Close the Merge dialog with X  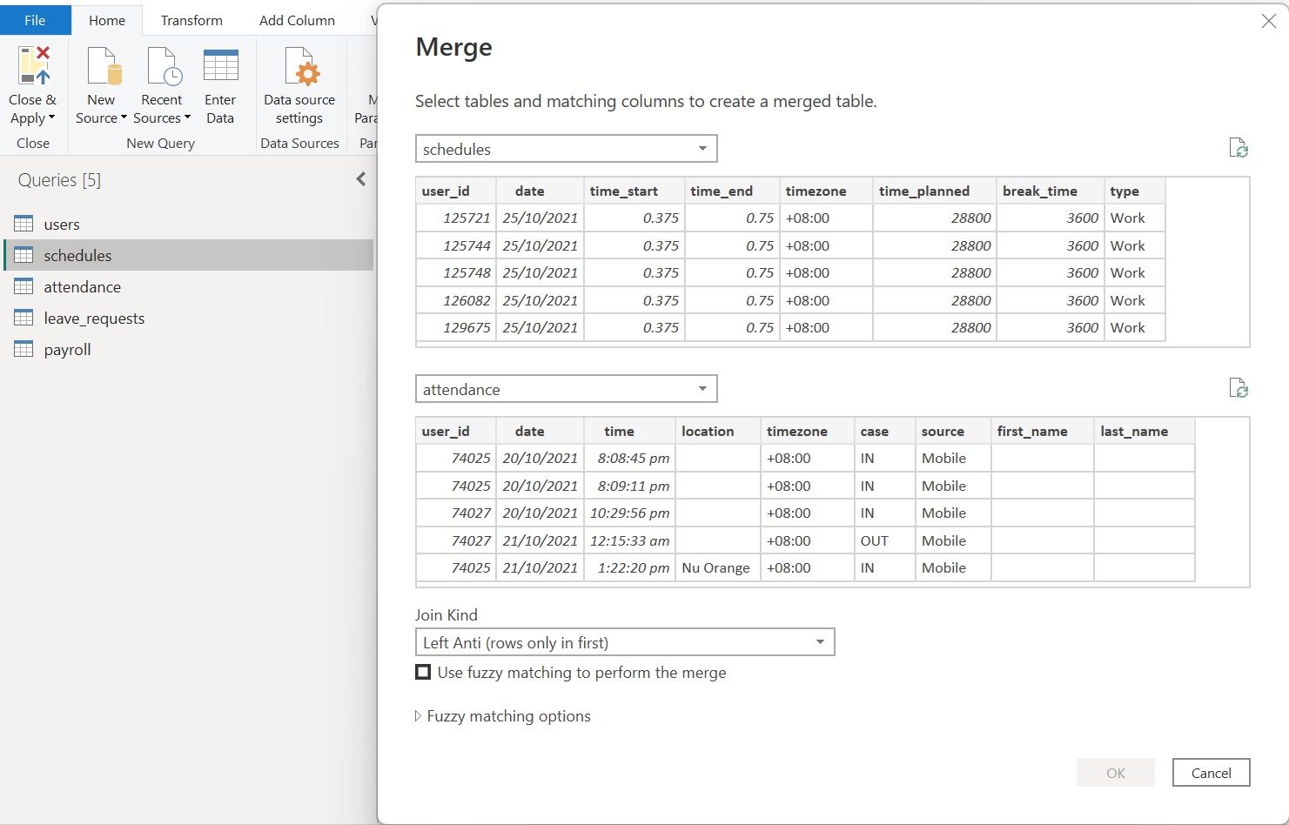click(1269, 21)
